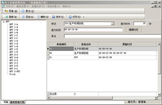Screen dimensions: 162x105
Task: Select the Total tree item
Action: 12,74
